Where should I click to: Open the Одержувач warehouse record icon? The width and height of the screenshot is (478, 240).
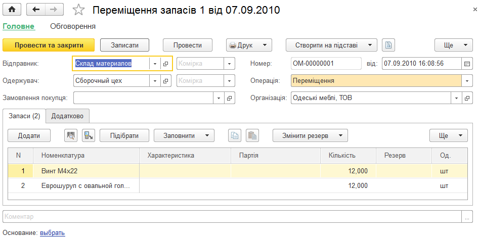[x=165, y=81]
